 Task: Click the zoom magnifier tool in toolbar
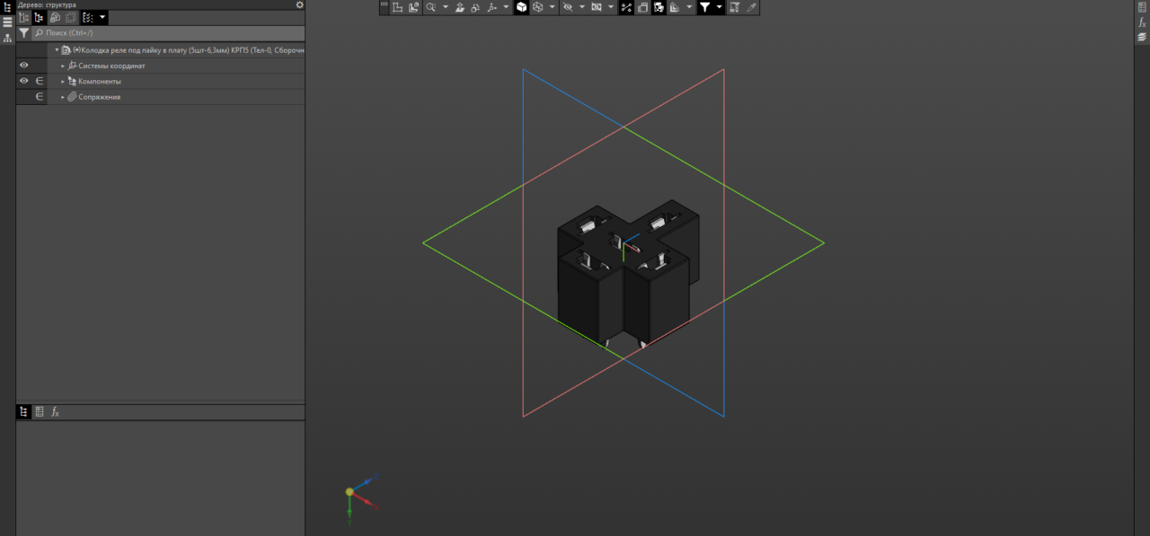click(431, 7)
